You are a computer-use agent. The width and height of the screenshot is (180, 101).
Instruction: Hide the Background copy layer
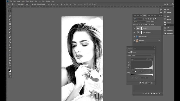[x=134, y=36]
